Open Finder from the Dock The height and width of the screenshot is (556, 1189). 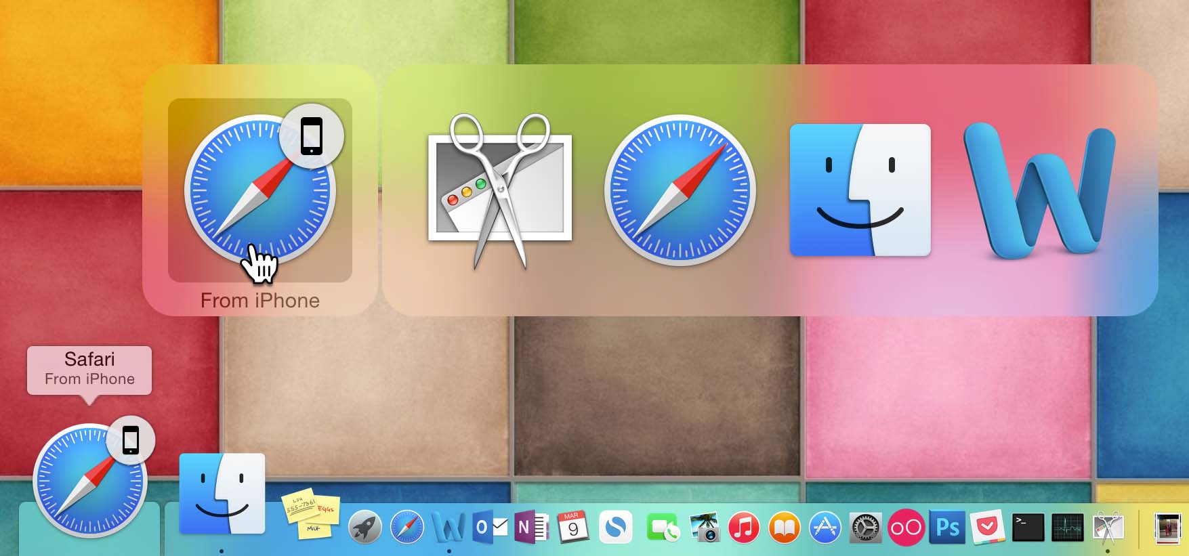(x=222, y=494)
